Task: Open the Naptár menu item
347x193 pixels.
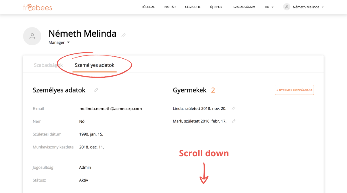Action: 170,7
